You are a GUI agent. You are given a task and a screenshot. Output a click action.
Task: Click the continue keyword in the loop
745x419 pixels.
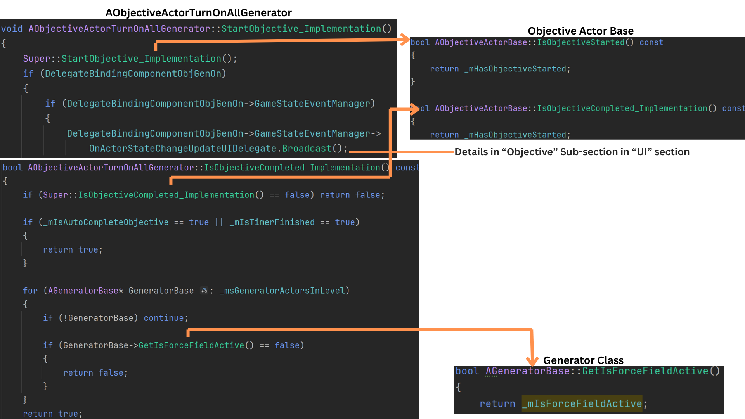click(163, 318)
